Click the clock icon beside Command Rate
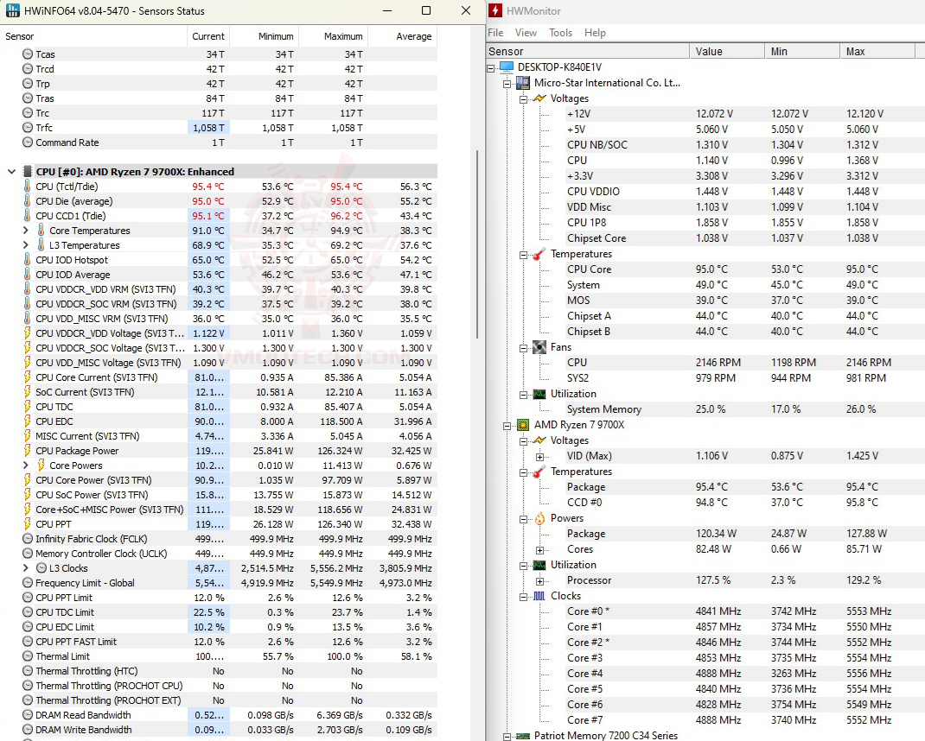925x741 pixels. tap(27, 142)
